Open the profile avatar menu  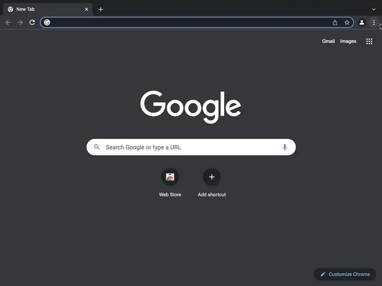click(362, 22)
